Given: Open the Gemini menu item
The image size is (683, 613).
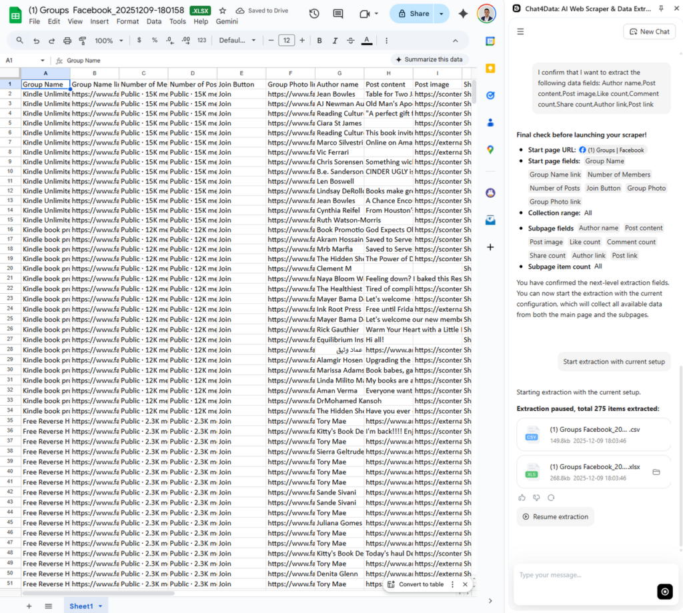Looking at the screenshot, I should click(x=226, y=21).
